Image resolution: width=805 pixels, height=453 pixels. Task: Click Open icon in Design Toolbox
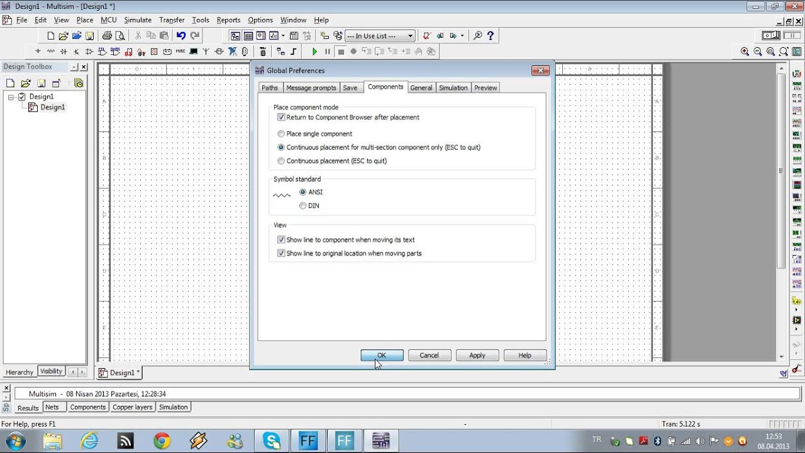click(x=25, y=83)
